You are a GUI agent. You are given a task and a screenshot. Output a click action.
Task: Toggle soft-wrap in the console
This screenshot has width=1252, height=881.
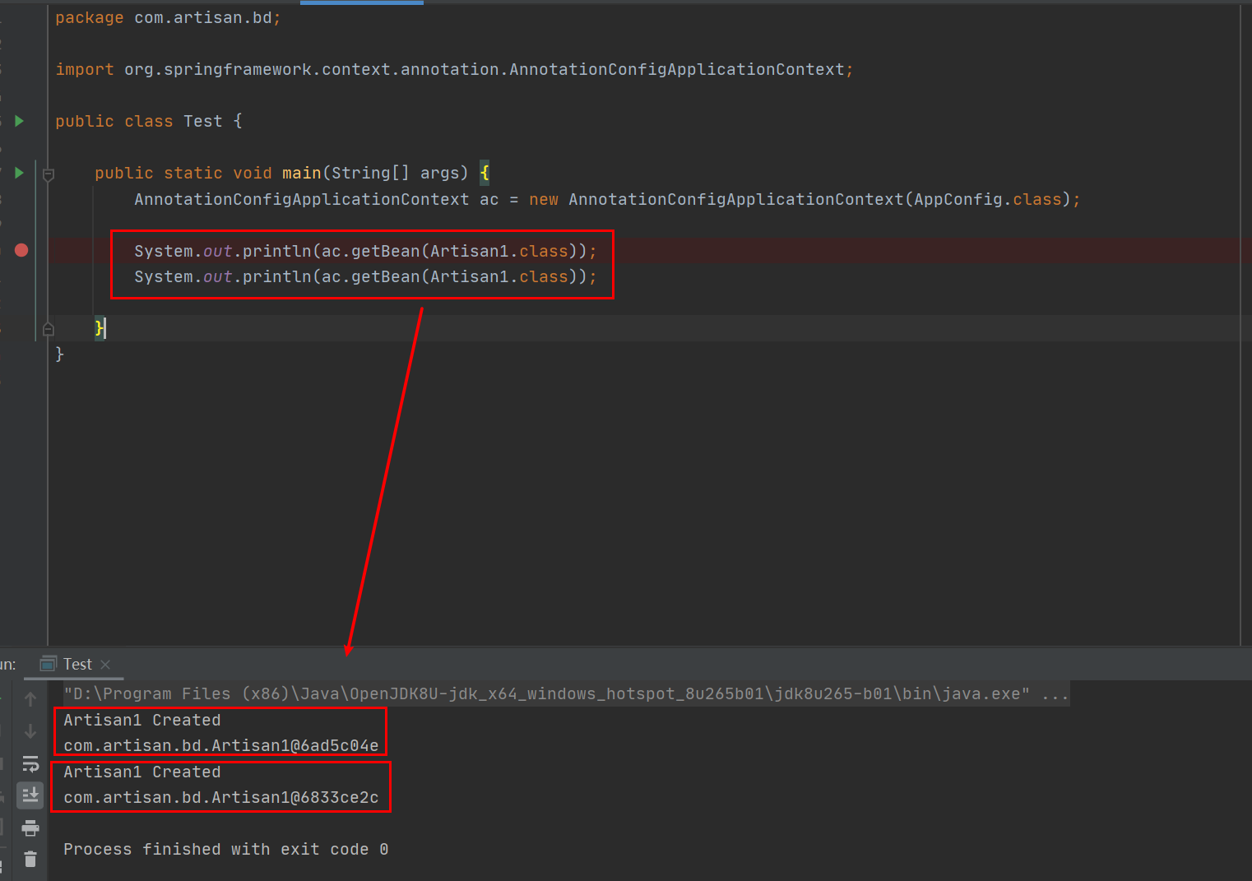[x=30, y=763]
